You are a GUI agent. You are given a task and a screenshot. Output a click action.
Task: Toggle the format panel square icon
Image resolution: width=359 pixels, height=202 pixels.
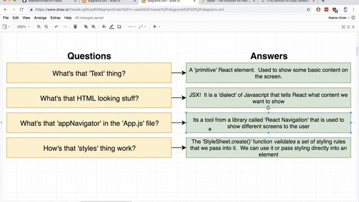[x=348, y=27]
